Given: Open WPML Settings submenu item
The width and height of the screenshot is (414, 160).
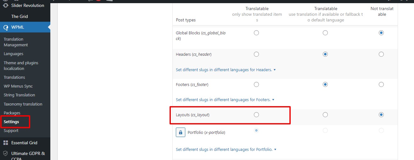Looking at the screenshot, I should pos(11,122).
